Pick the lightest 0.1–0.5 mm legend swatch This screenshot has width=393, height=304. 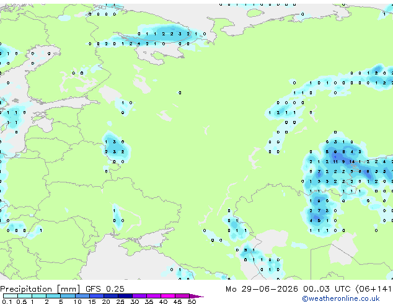[x=11, y=296]
